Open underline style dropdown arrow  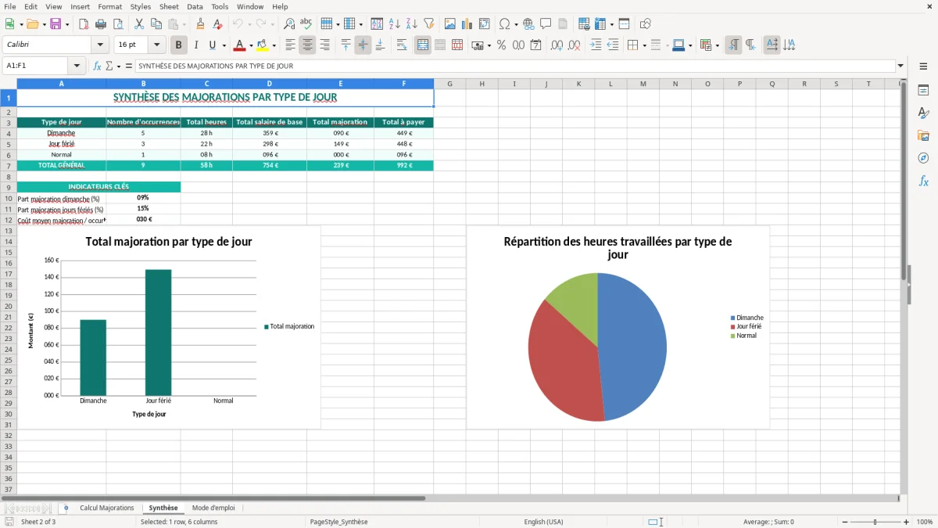224,45
